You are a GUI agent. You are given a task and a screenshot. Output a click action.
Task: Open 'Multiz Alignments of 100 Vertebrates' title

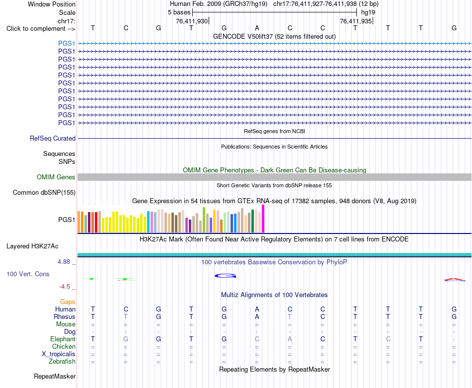tap(274, 295)
